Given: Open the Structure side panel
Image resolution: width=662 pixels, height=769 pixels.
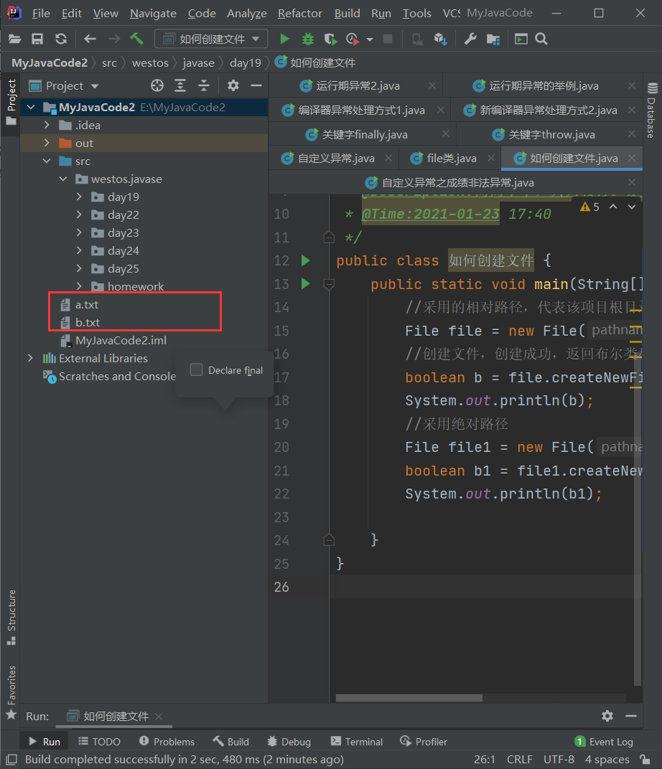Looking at the screenshot, I should click(11, 618).
